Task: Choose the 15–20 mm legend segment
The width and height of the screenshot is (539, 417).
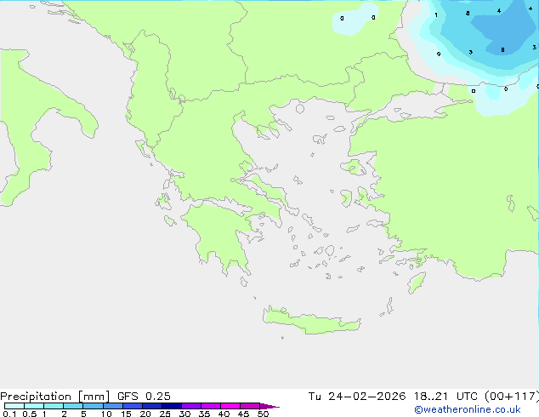Action: click(x=132, y=406)
